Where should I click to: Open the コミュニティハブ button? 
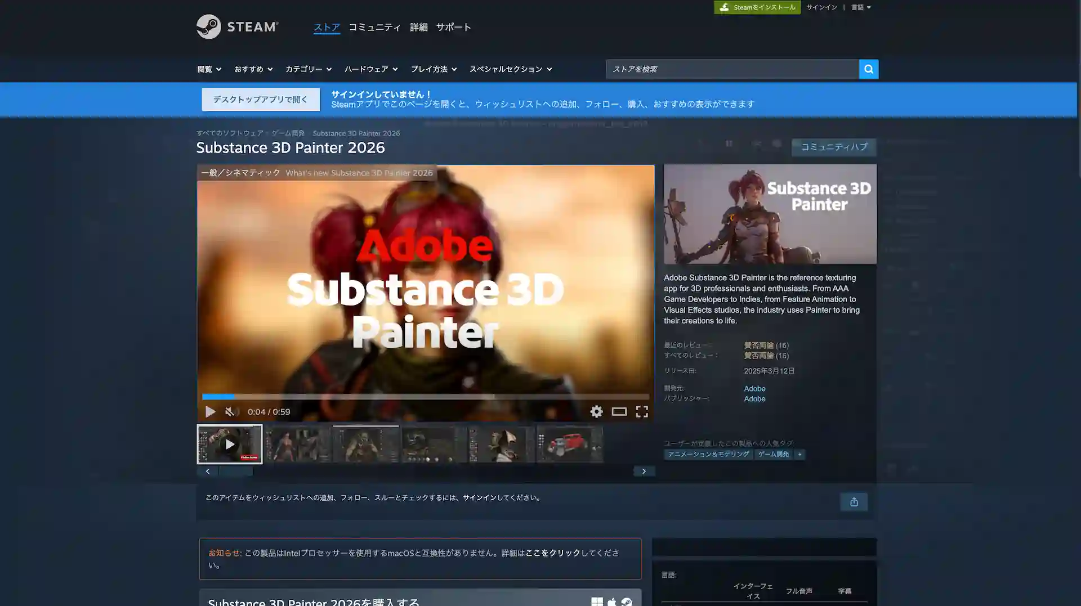pyautogui.click(x=833, y=147)
